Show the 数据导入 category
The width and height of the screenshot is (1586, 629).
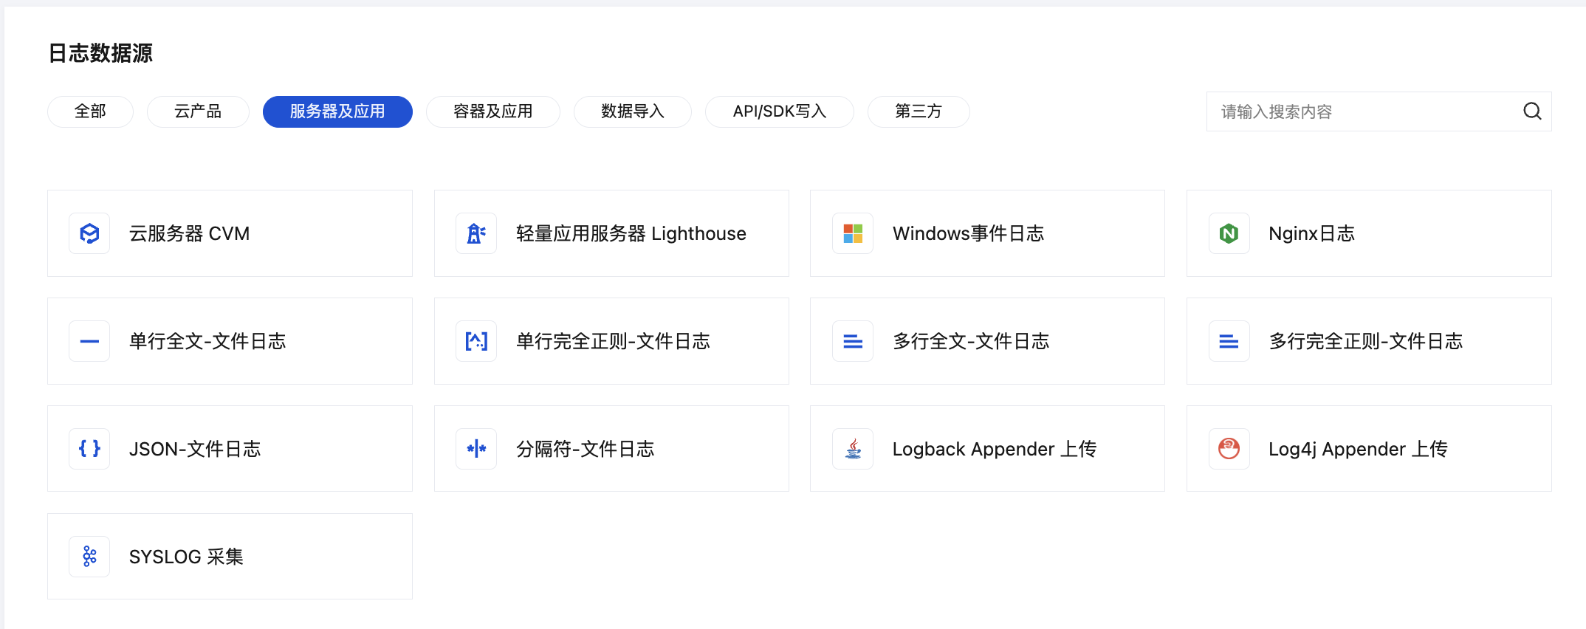pos(632,111)
